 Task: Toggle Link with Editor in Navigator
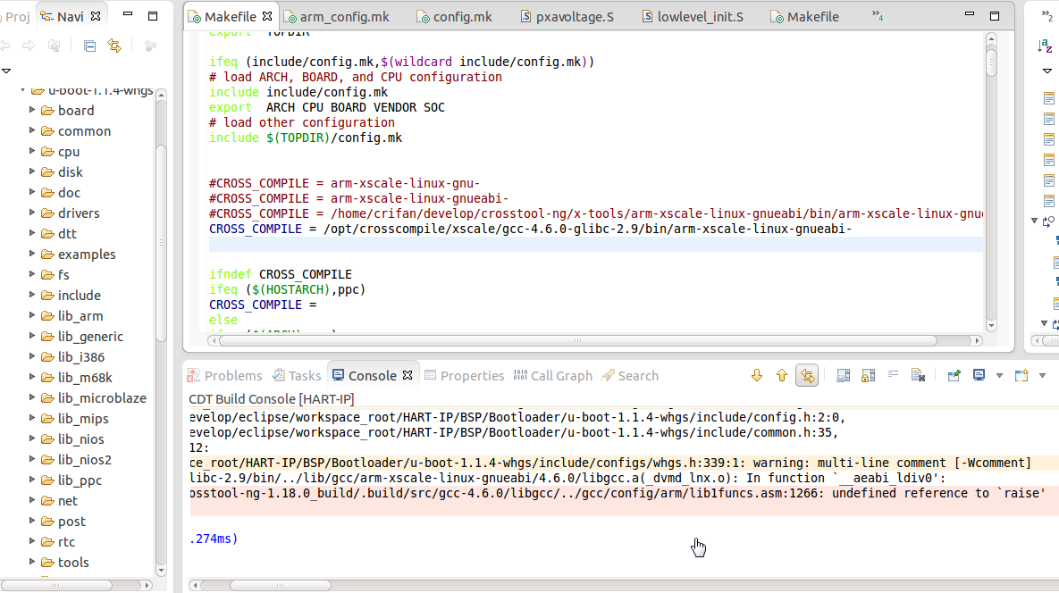tap(113, 46)
